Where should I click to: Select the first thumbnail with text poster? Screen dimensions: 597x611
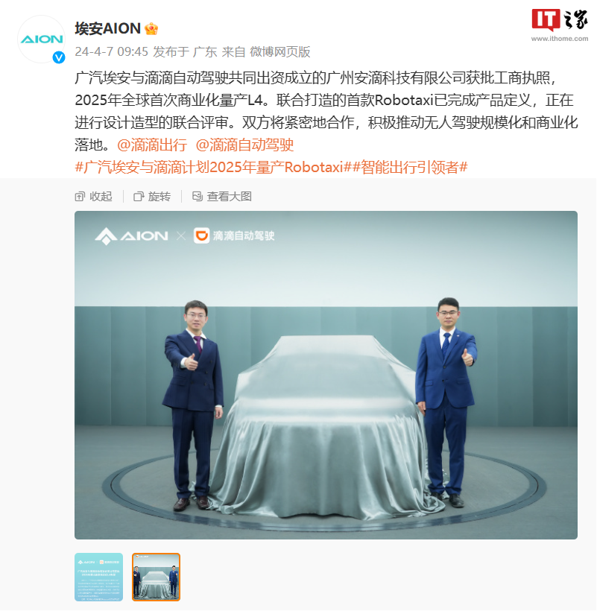[98, 577]
